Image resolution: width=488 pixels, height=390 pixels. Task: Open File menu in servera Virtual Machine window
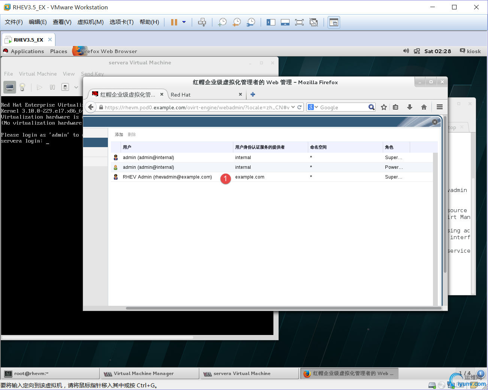(9, 74)
